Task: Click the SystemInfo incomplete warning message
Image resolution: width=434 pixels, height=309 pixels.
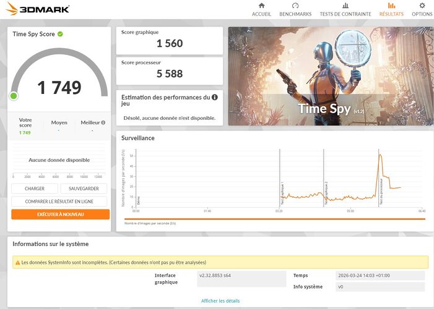Action: [114, 263]
